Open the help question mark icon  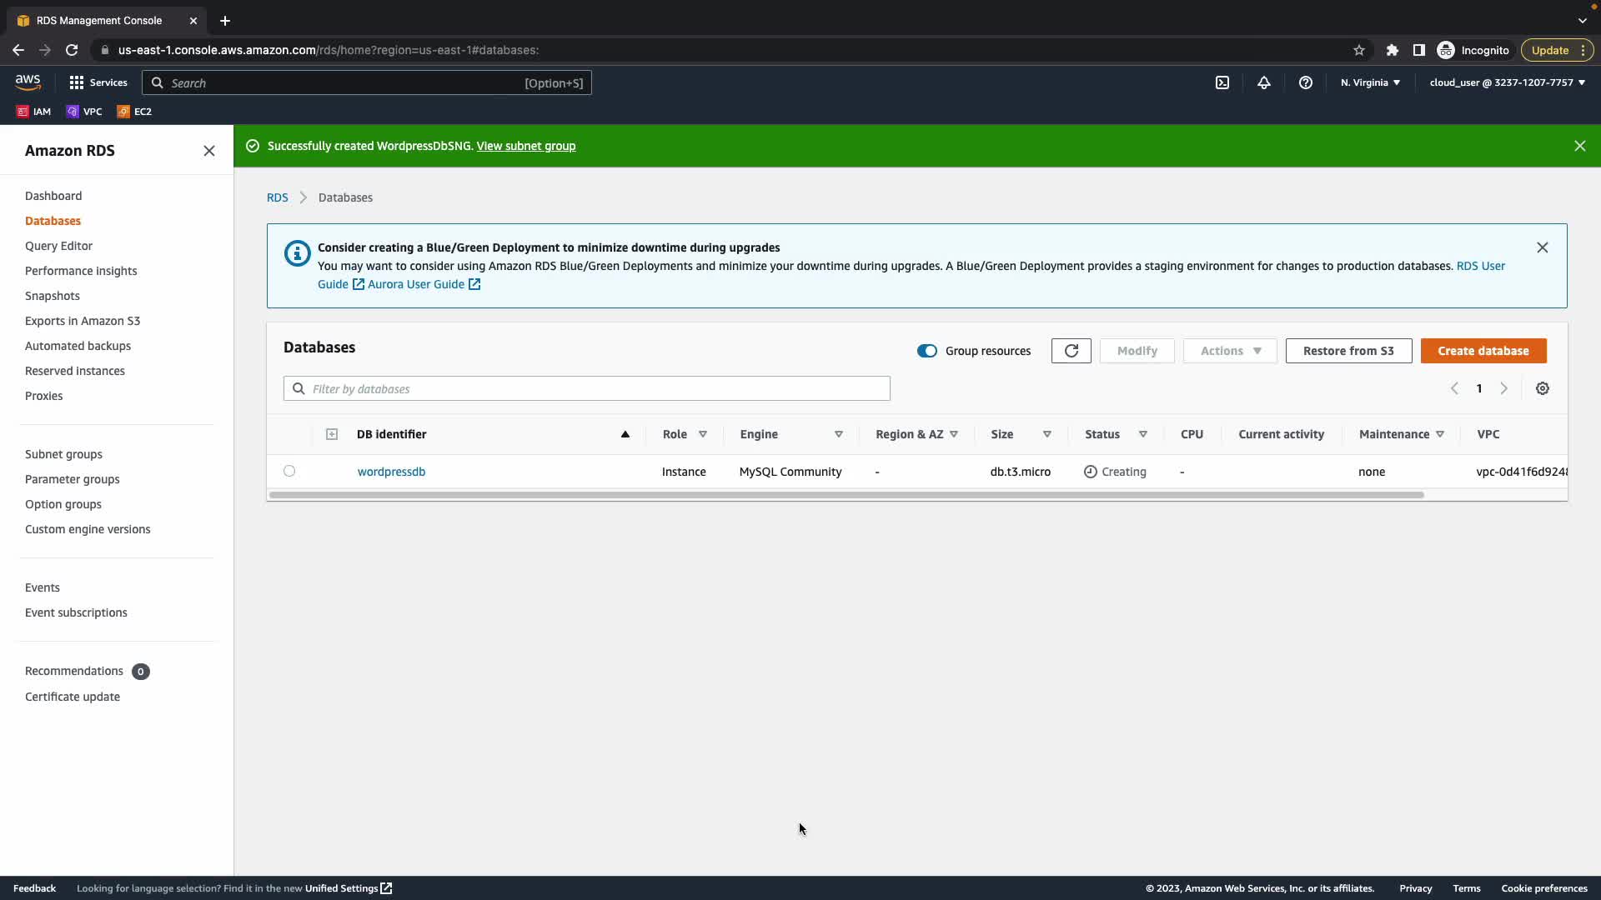[x=1306, y=82]
